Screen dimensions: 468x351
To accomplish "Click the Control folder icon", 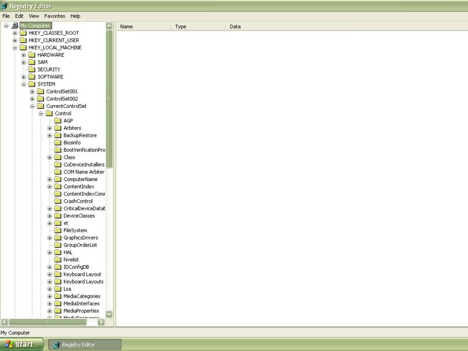I will click(x=49, y=113).
